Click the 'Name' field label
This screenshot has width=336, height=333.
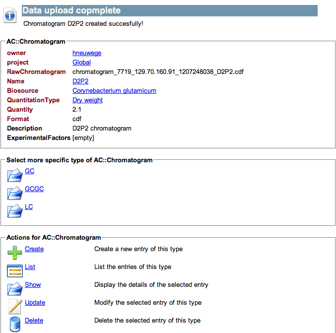point(16,81)
